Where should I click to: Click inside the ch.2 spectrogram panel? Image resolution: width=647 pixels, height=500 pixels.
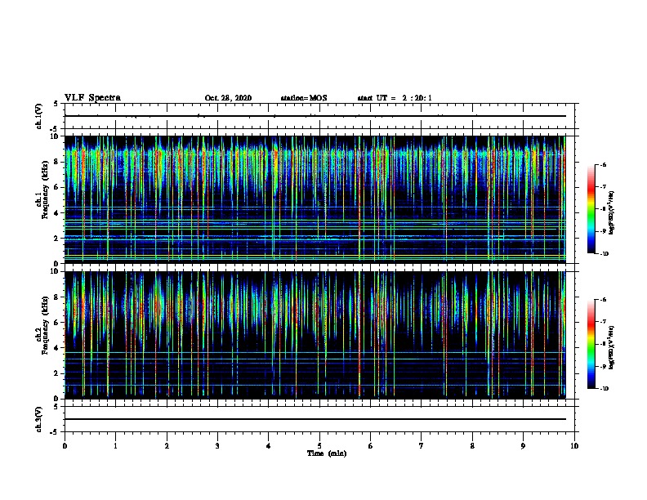click(x=315, y=335)
